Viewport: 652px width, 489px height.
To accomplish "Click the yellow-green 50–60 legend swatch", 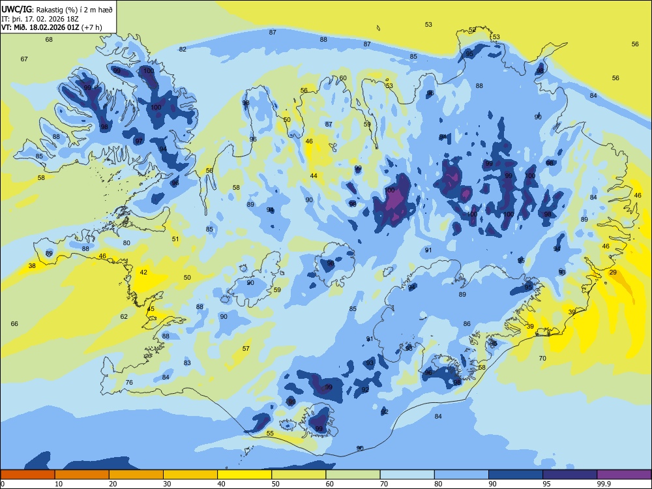I will click(x=299, y=475).
